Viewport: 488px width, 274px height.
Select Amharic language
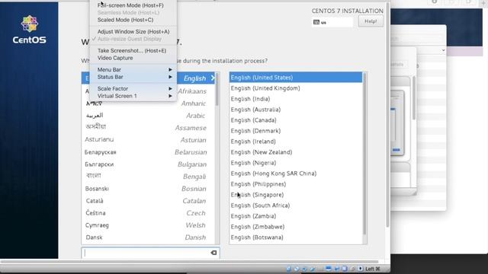(x=149, y=104)
